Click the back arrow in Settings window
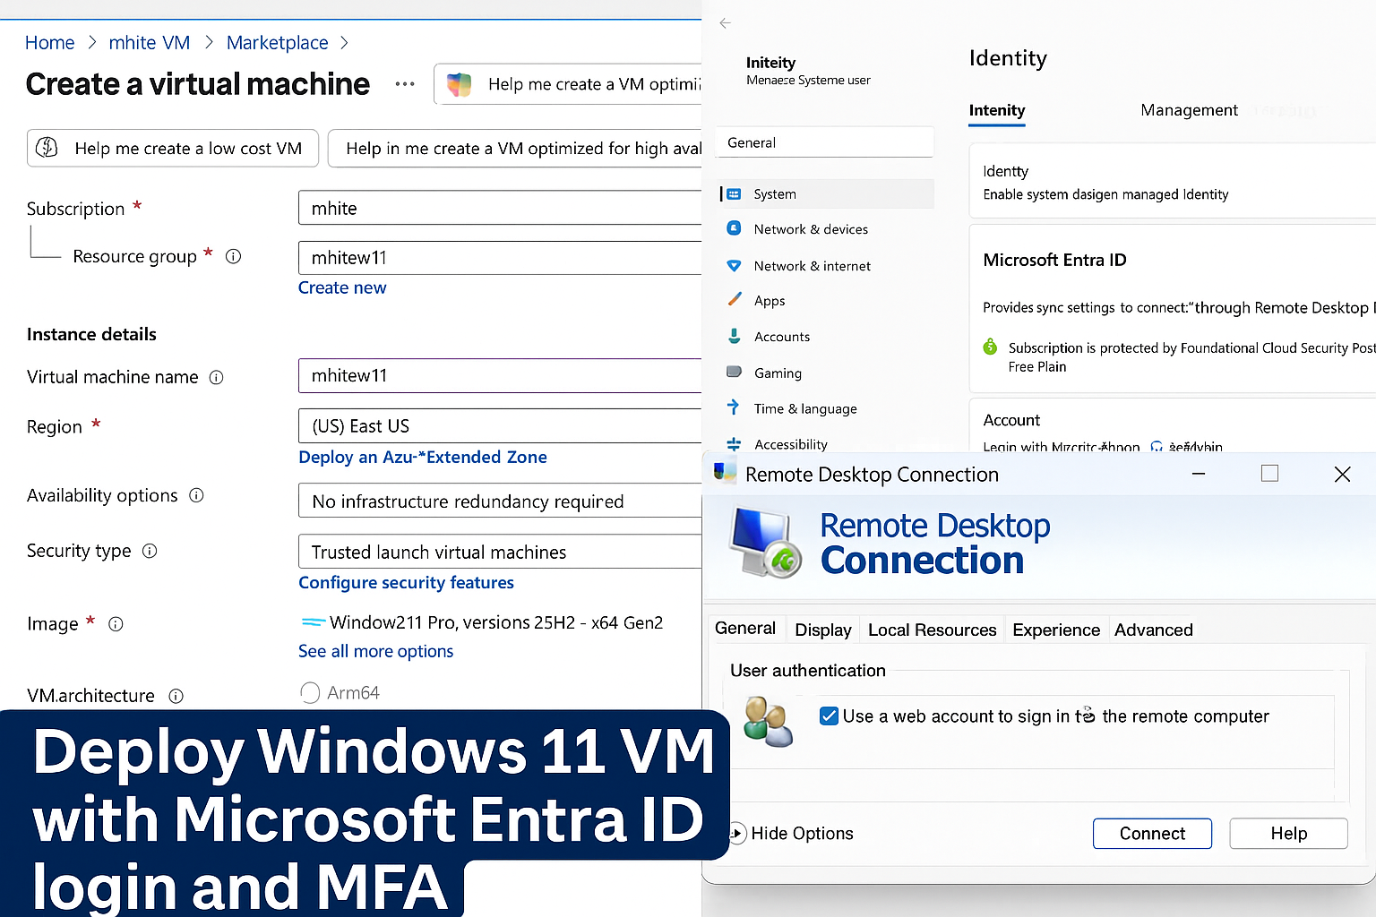The height and width of the screenshot is (917, 1376). pos(725,23)
